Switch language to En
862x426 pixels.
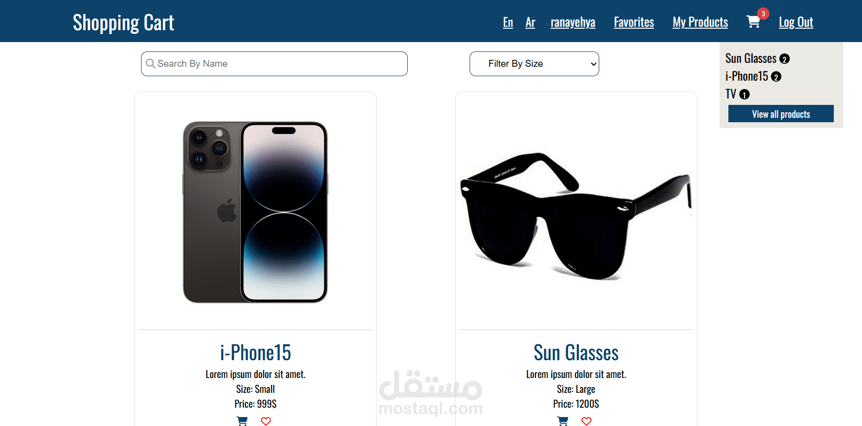(508, 22)
